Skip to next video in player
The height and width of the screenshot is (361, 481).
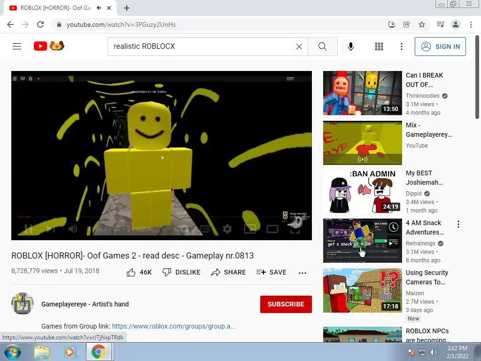pyautogui.click(x=51, y=229)
